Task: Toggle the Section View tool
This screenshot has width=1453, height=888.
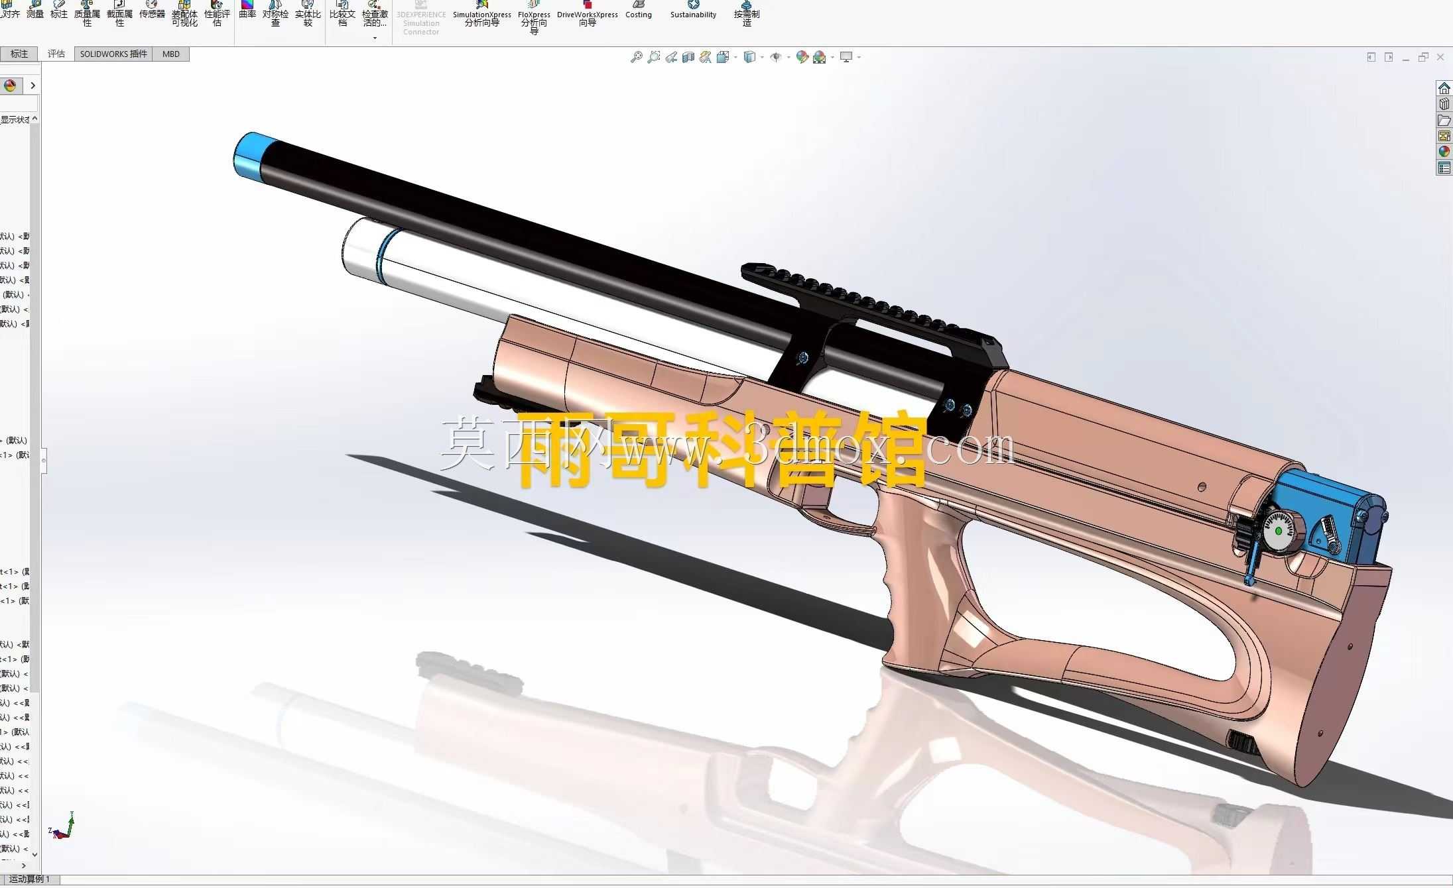Action: point(688,57)
